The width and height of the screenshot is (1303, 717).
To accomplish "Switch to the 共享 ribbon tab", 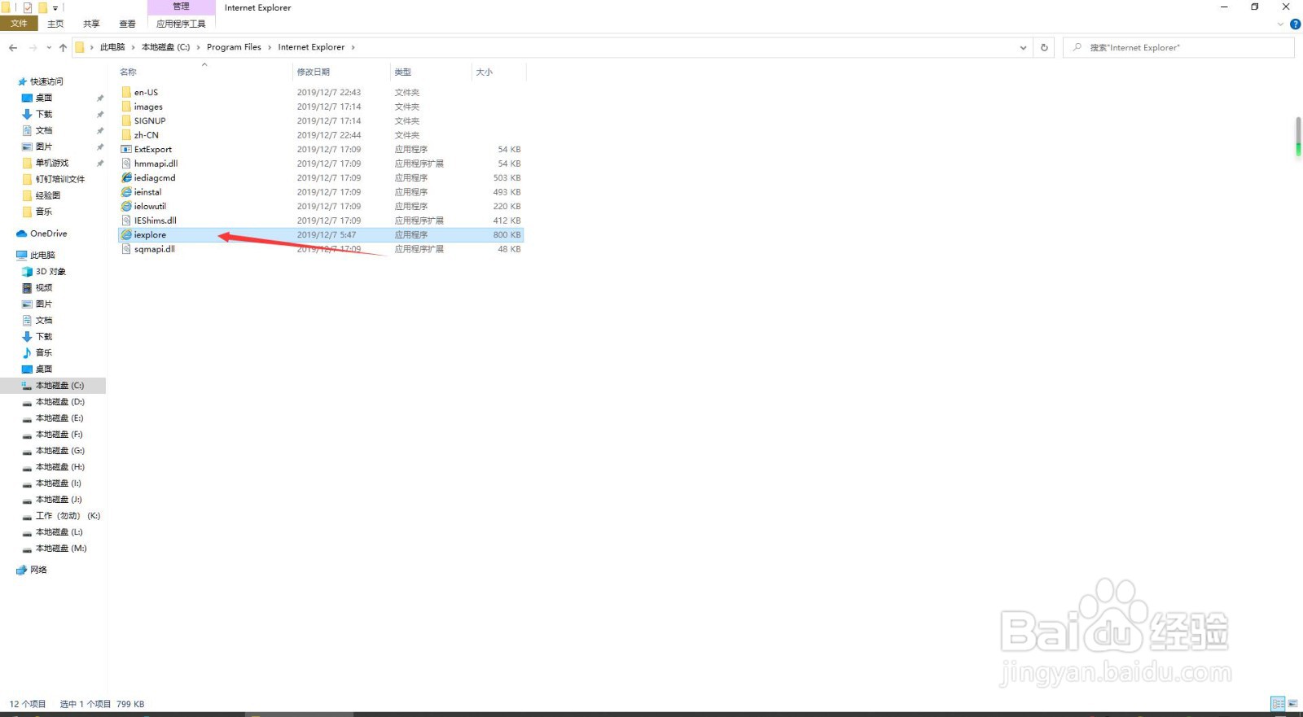I will pos(91,24).
